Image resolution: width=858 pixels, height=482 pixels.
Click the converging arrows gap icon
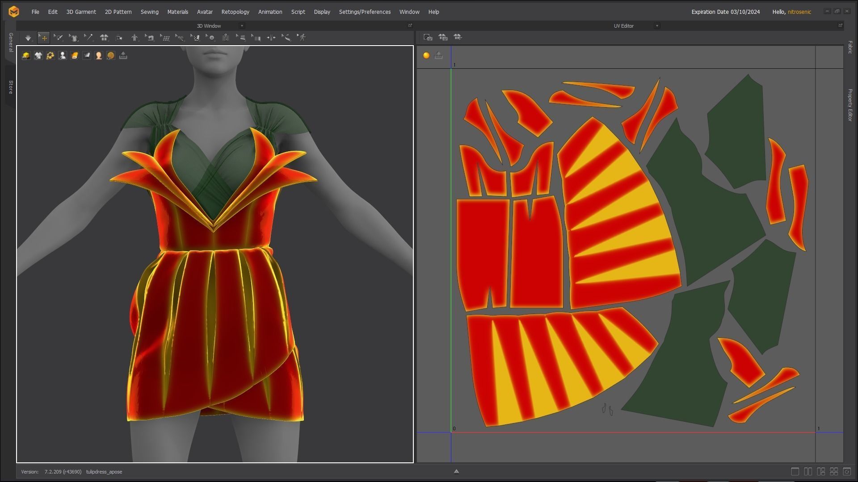(x=271, y=38)
